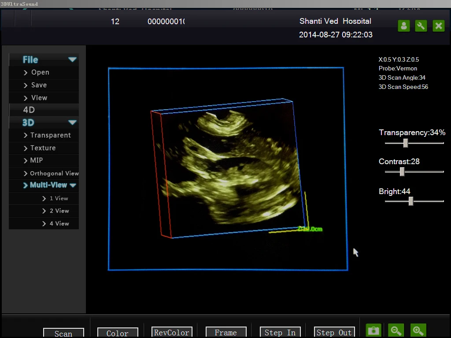451x338 pixels.
Task: Select Save from the File menu
Action: (x=39, y=85)
